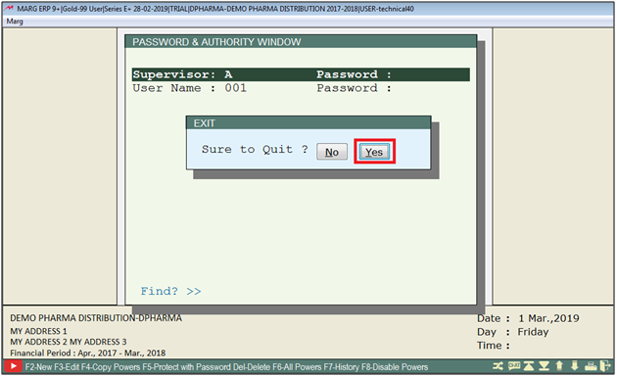Click F5-Protect with Password shortcut
Viewport: 617px width, 376px height.
point(186,367)
